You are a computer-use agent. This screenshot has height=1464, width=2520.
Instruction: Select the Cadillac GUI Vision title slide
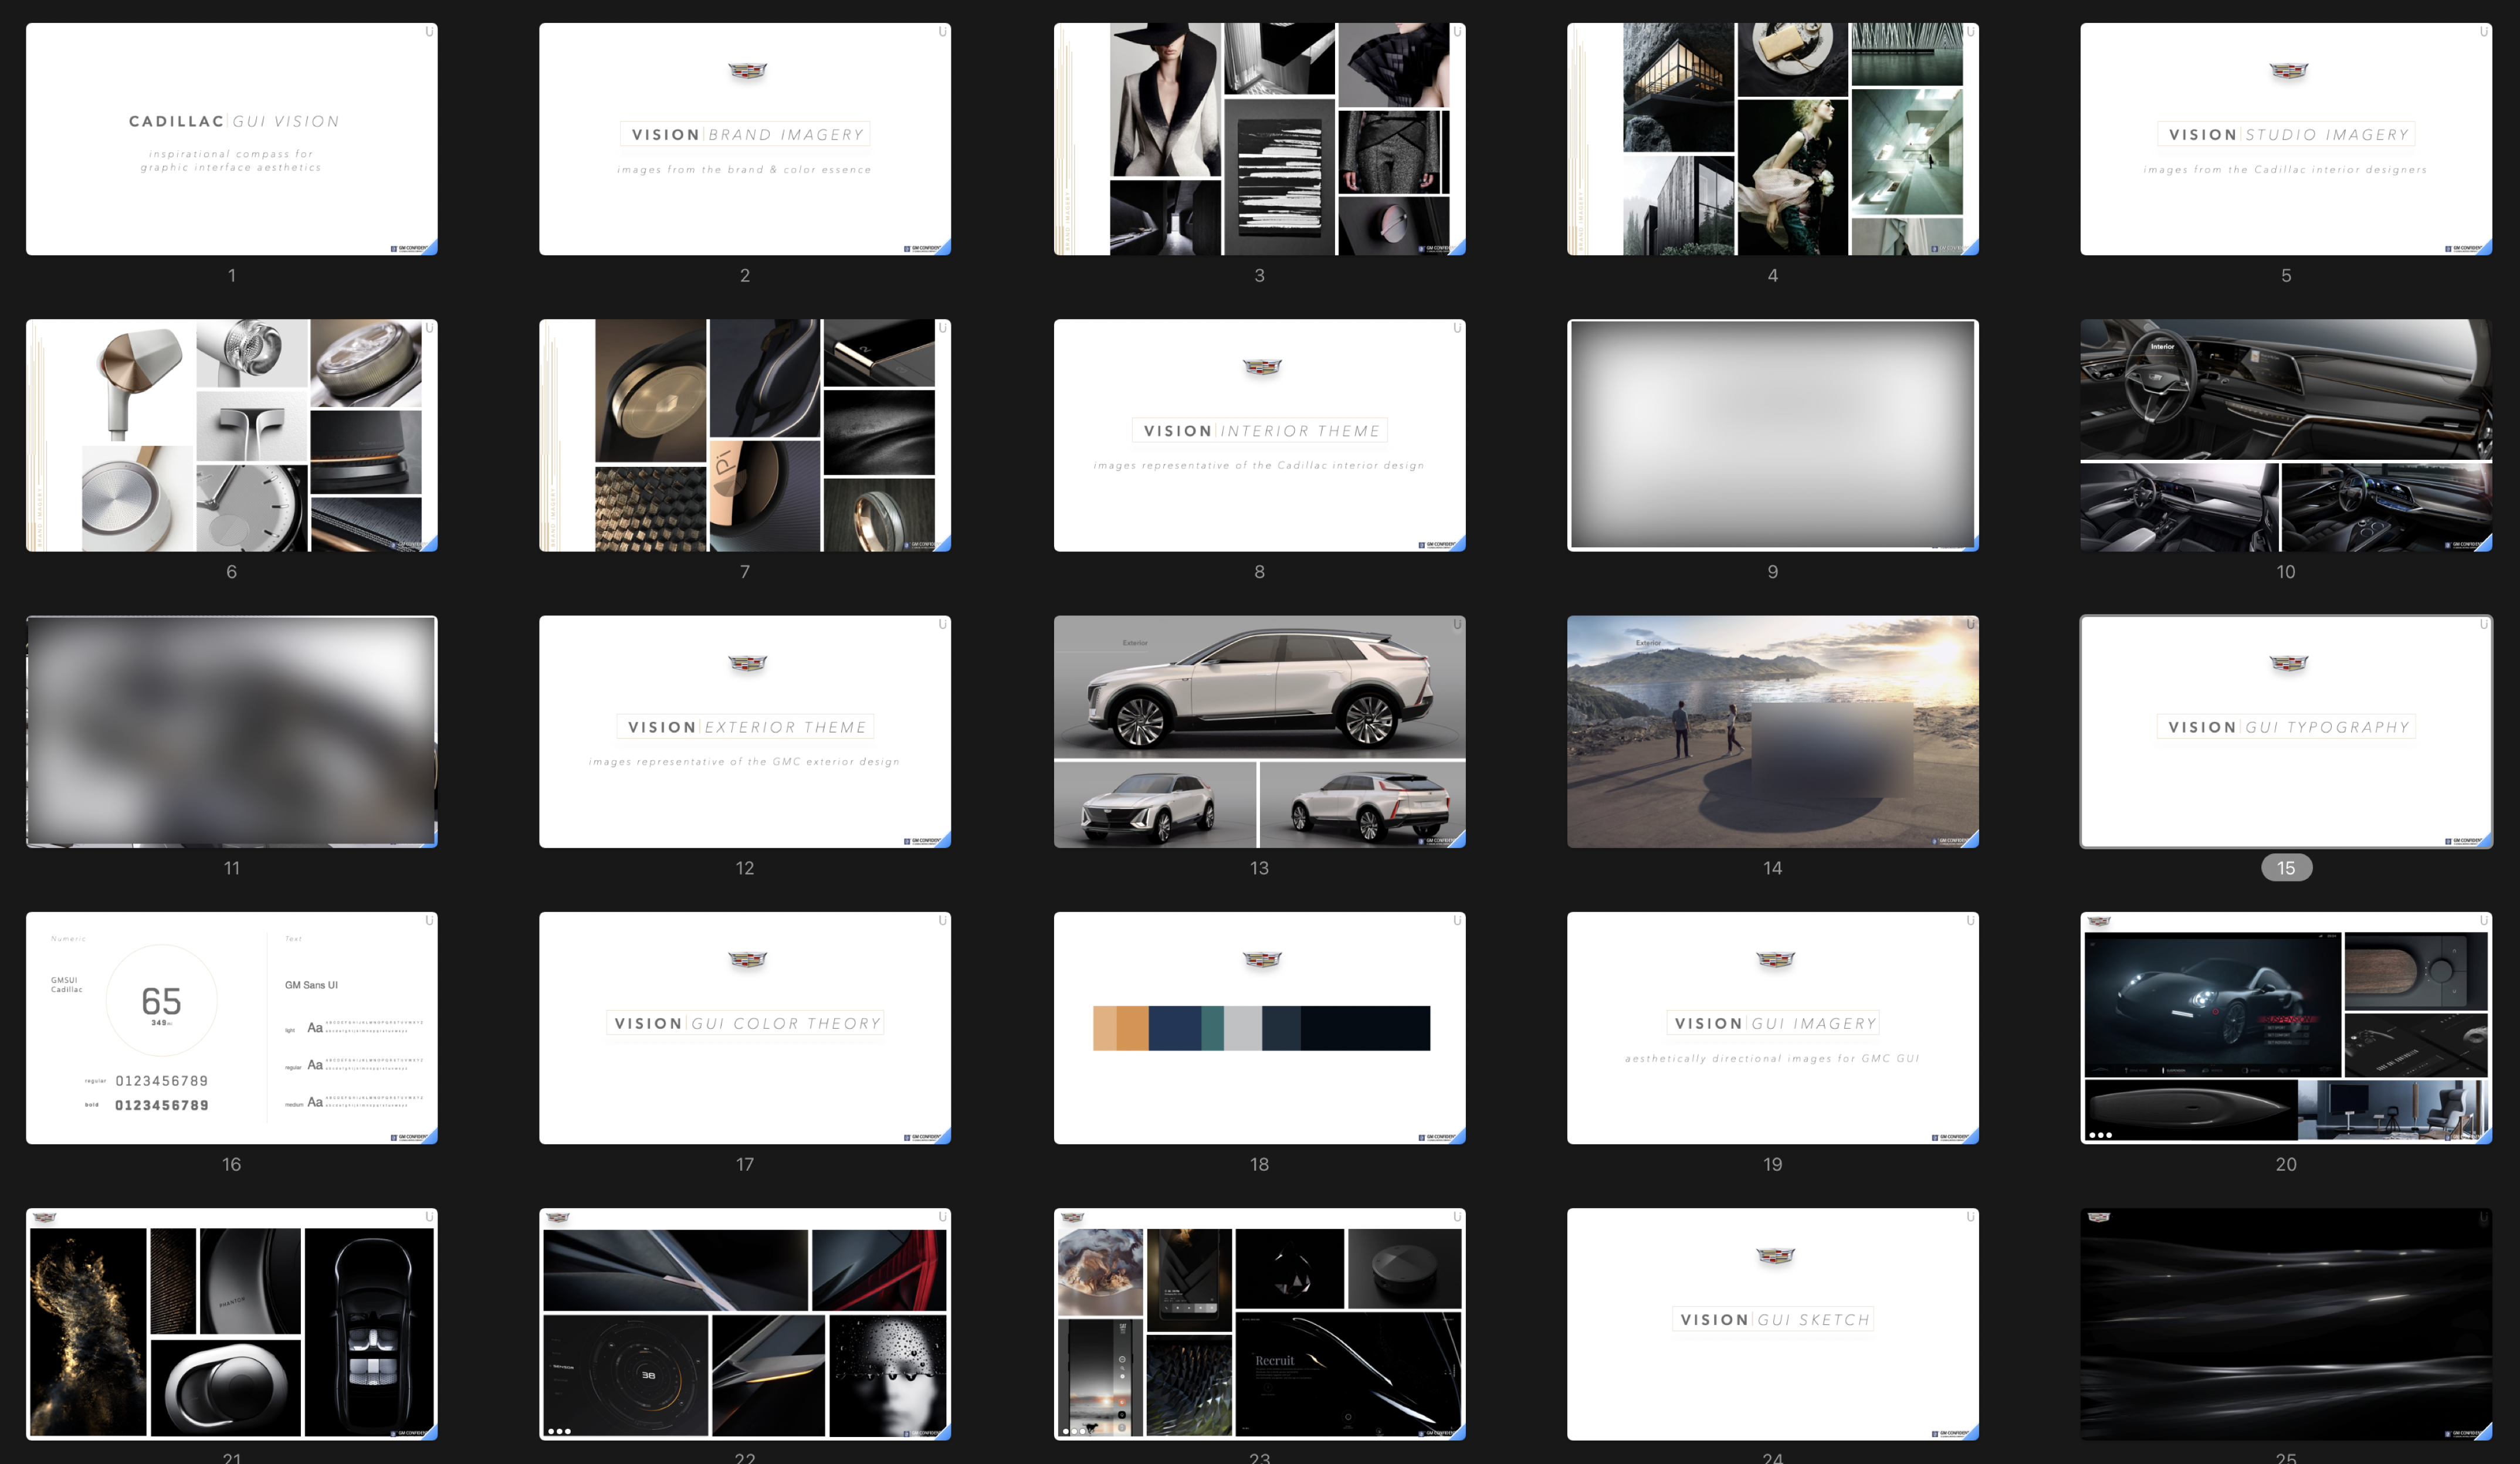[231, 139]
